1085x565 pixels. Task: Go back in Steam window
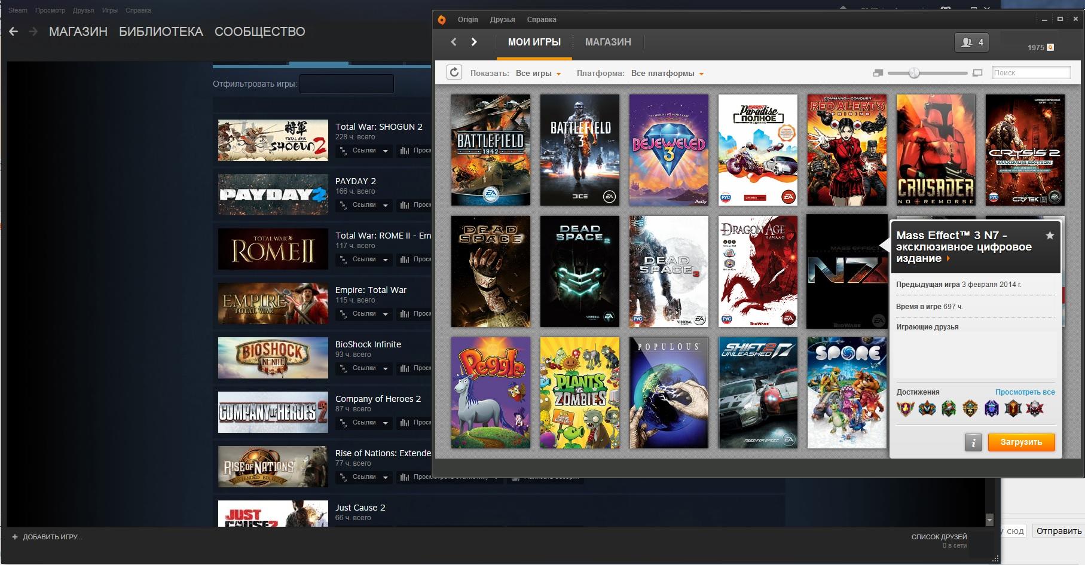[14, 32]
